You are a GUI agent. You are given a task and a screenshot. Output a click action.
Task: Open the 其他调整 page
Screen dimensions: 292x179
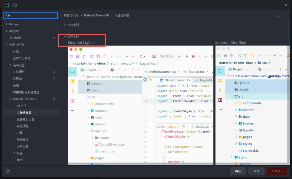point(23,126)
